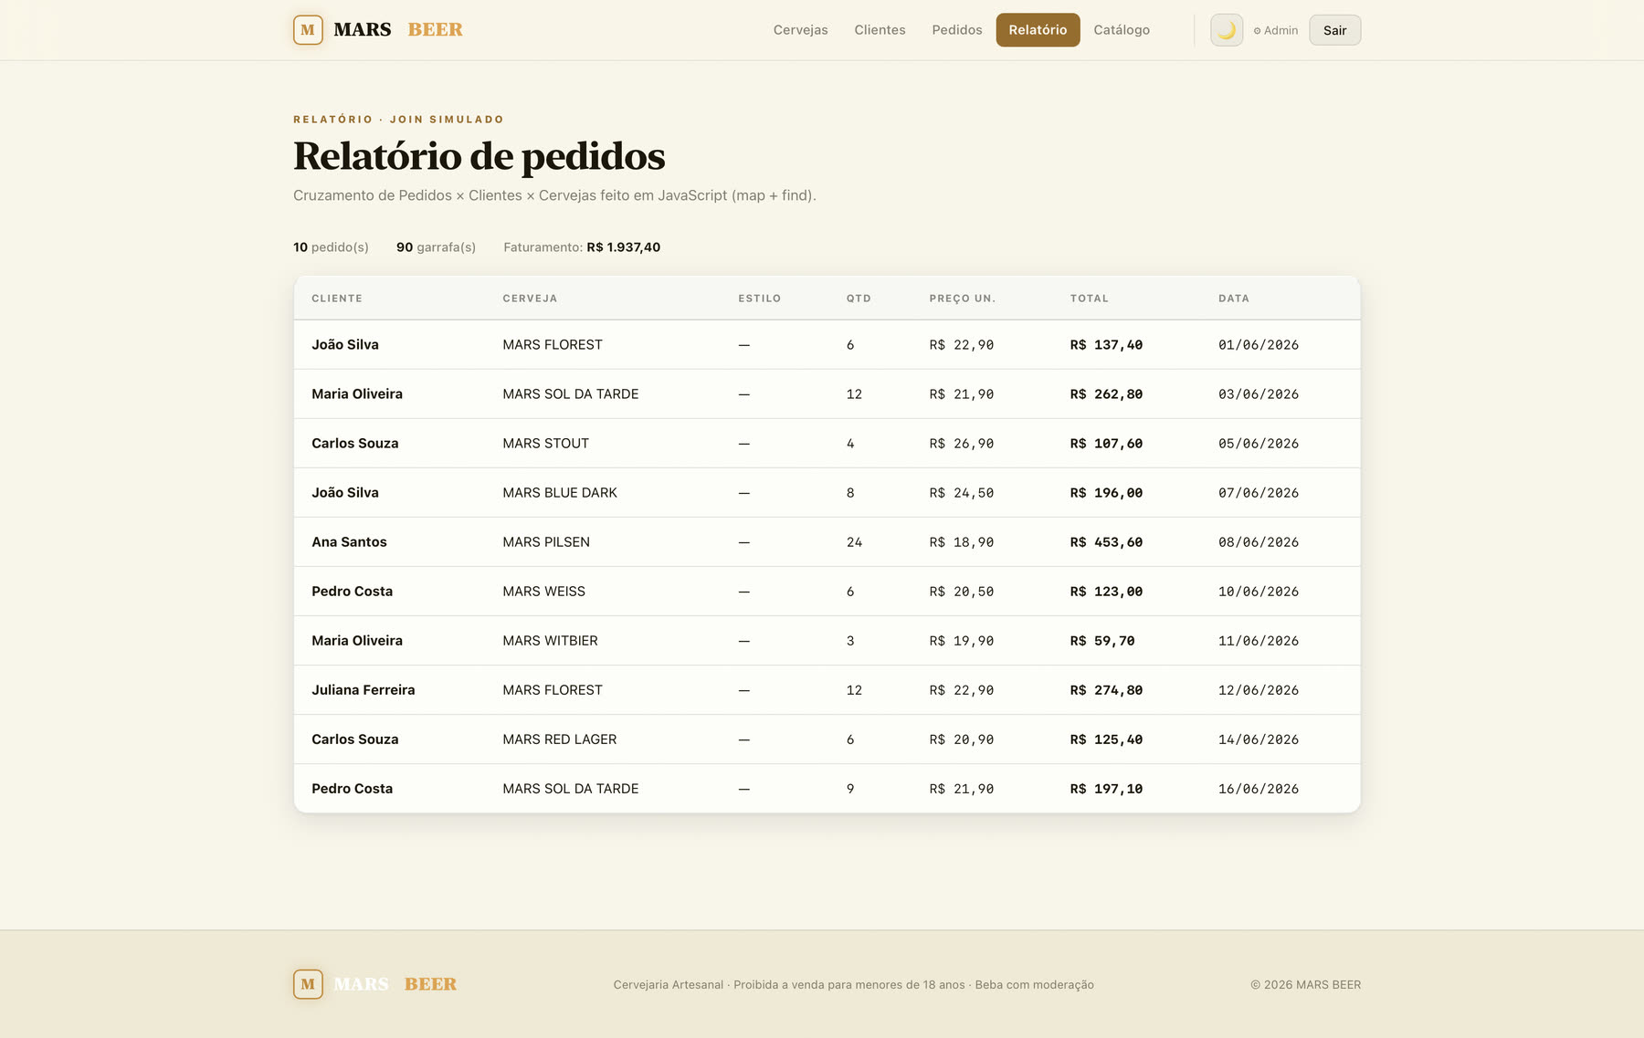Go to the Clientes page
Screen dimensions: 1644x1038
pos(880,30)
